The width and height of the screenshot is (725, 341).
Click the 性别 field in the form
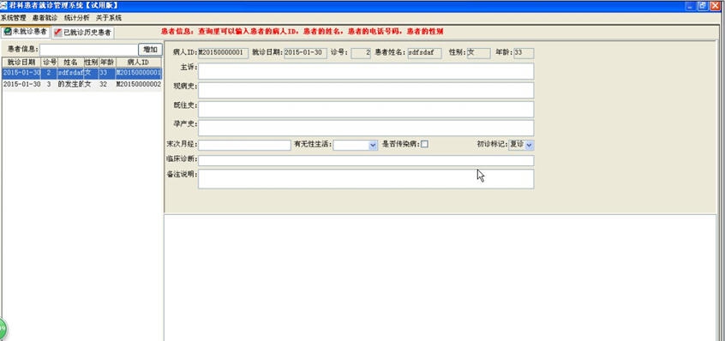(478, 53)
